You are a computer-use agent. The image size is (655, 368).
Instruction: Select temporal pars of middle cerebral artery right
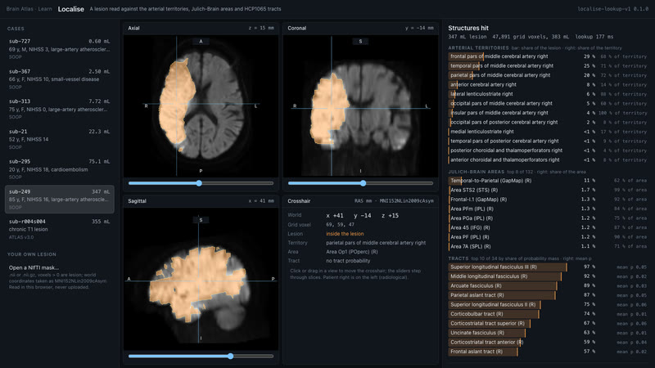coord(547,66)
